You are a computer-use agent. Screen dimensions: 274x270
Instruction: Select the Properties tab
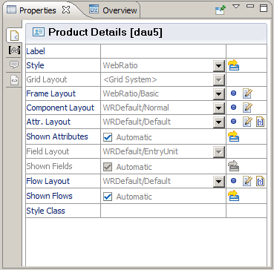pos(39,10)
